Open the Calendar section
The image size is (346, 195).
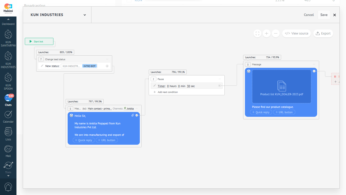8,117
